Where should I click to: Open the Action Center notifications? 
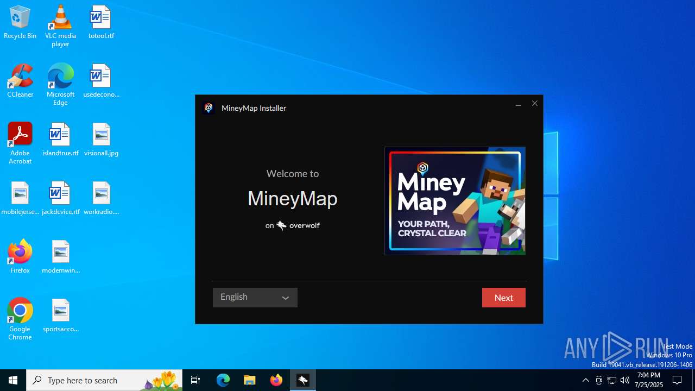pos(678,380)
